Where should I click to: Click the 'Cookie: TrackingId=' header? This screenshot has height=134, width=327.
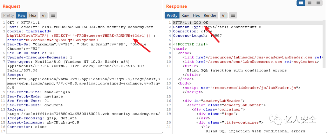pos(29,31)
